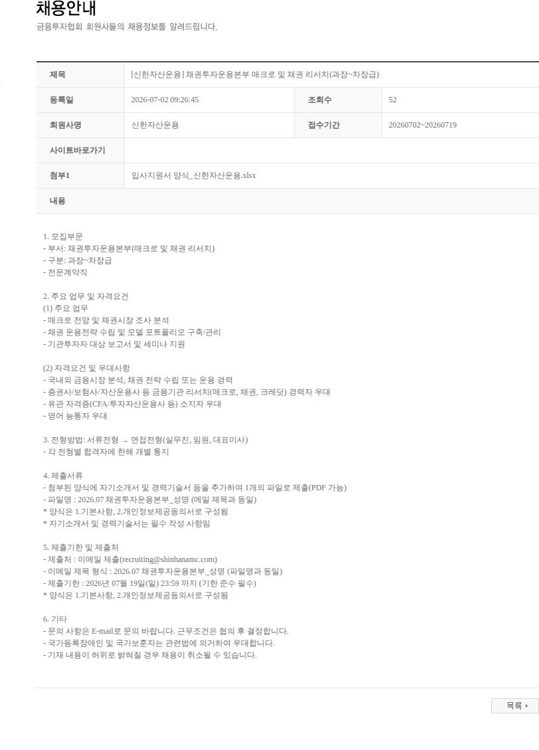
Task: Click the subheading (1) 주요 업무
Action: (66, 308)
